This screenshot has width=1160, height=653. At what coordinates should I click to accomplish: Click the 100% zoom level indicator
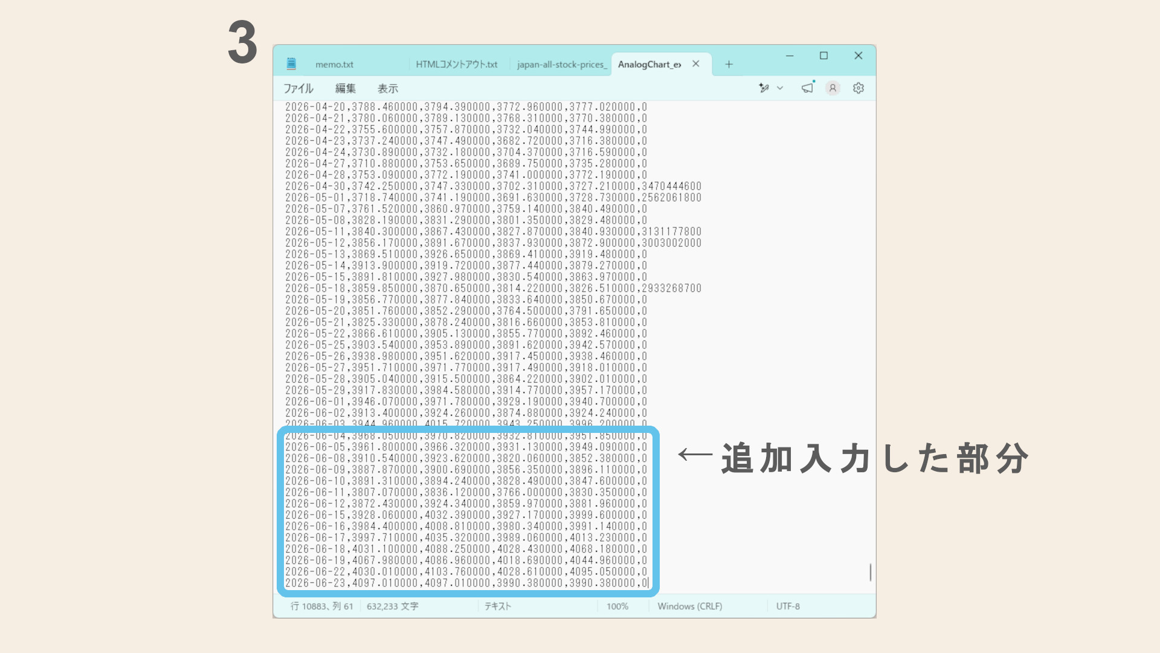(617, 606)
